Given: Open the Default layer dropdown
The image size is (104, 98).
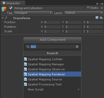Looking at the screenshot, I should coord(84,13).
